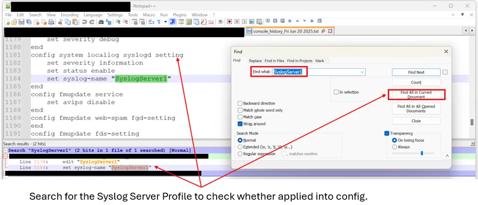Open the Macro menu
478x205 pixels.
[x=149, y=14]
